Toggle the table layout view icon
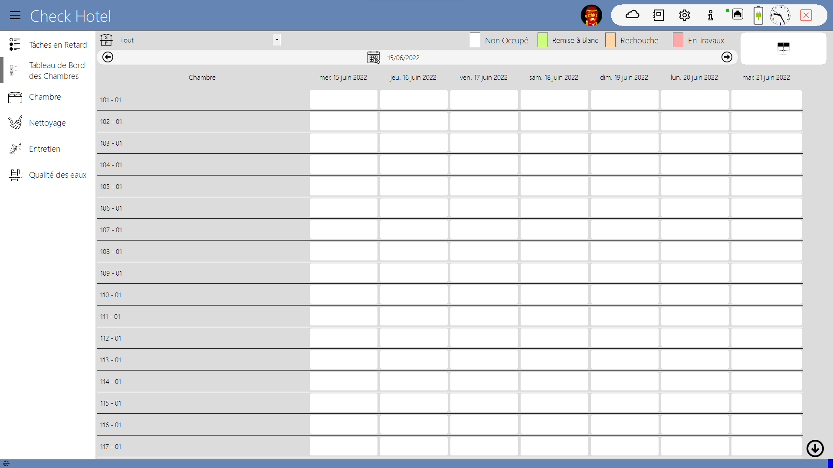 783,49
